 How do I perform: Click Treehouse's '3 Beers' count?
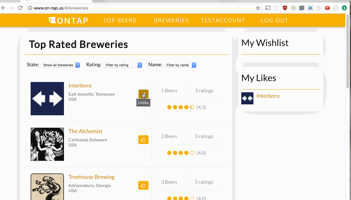[x=169, y=182]
